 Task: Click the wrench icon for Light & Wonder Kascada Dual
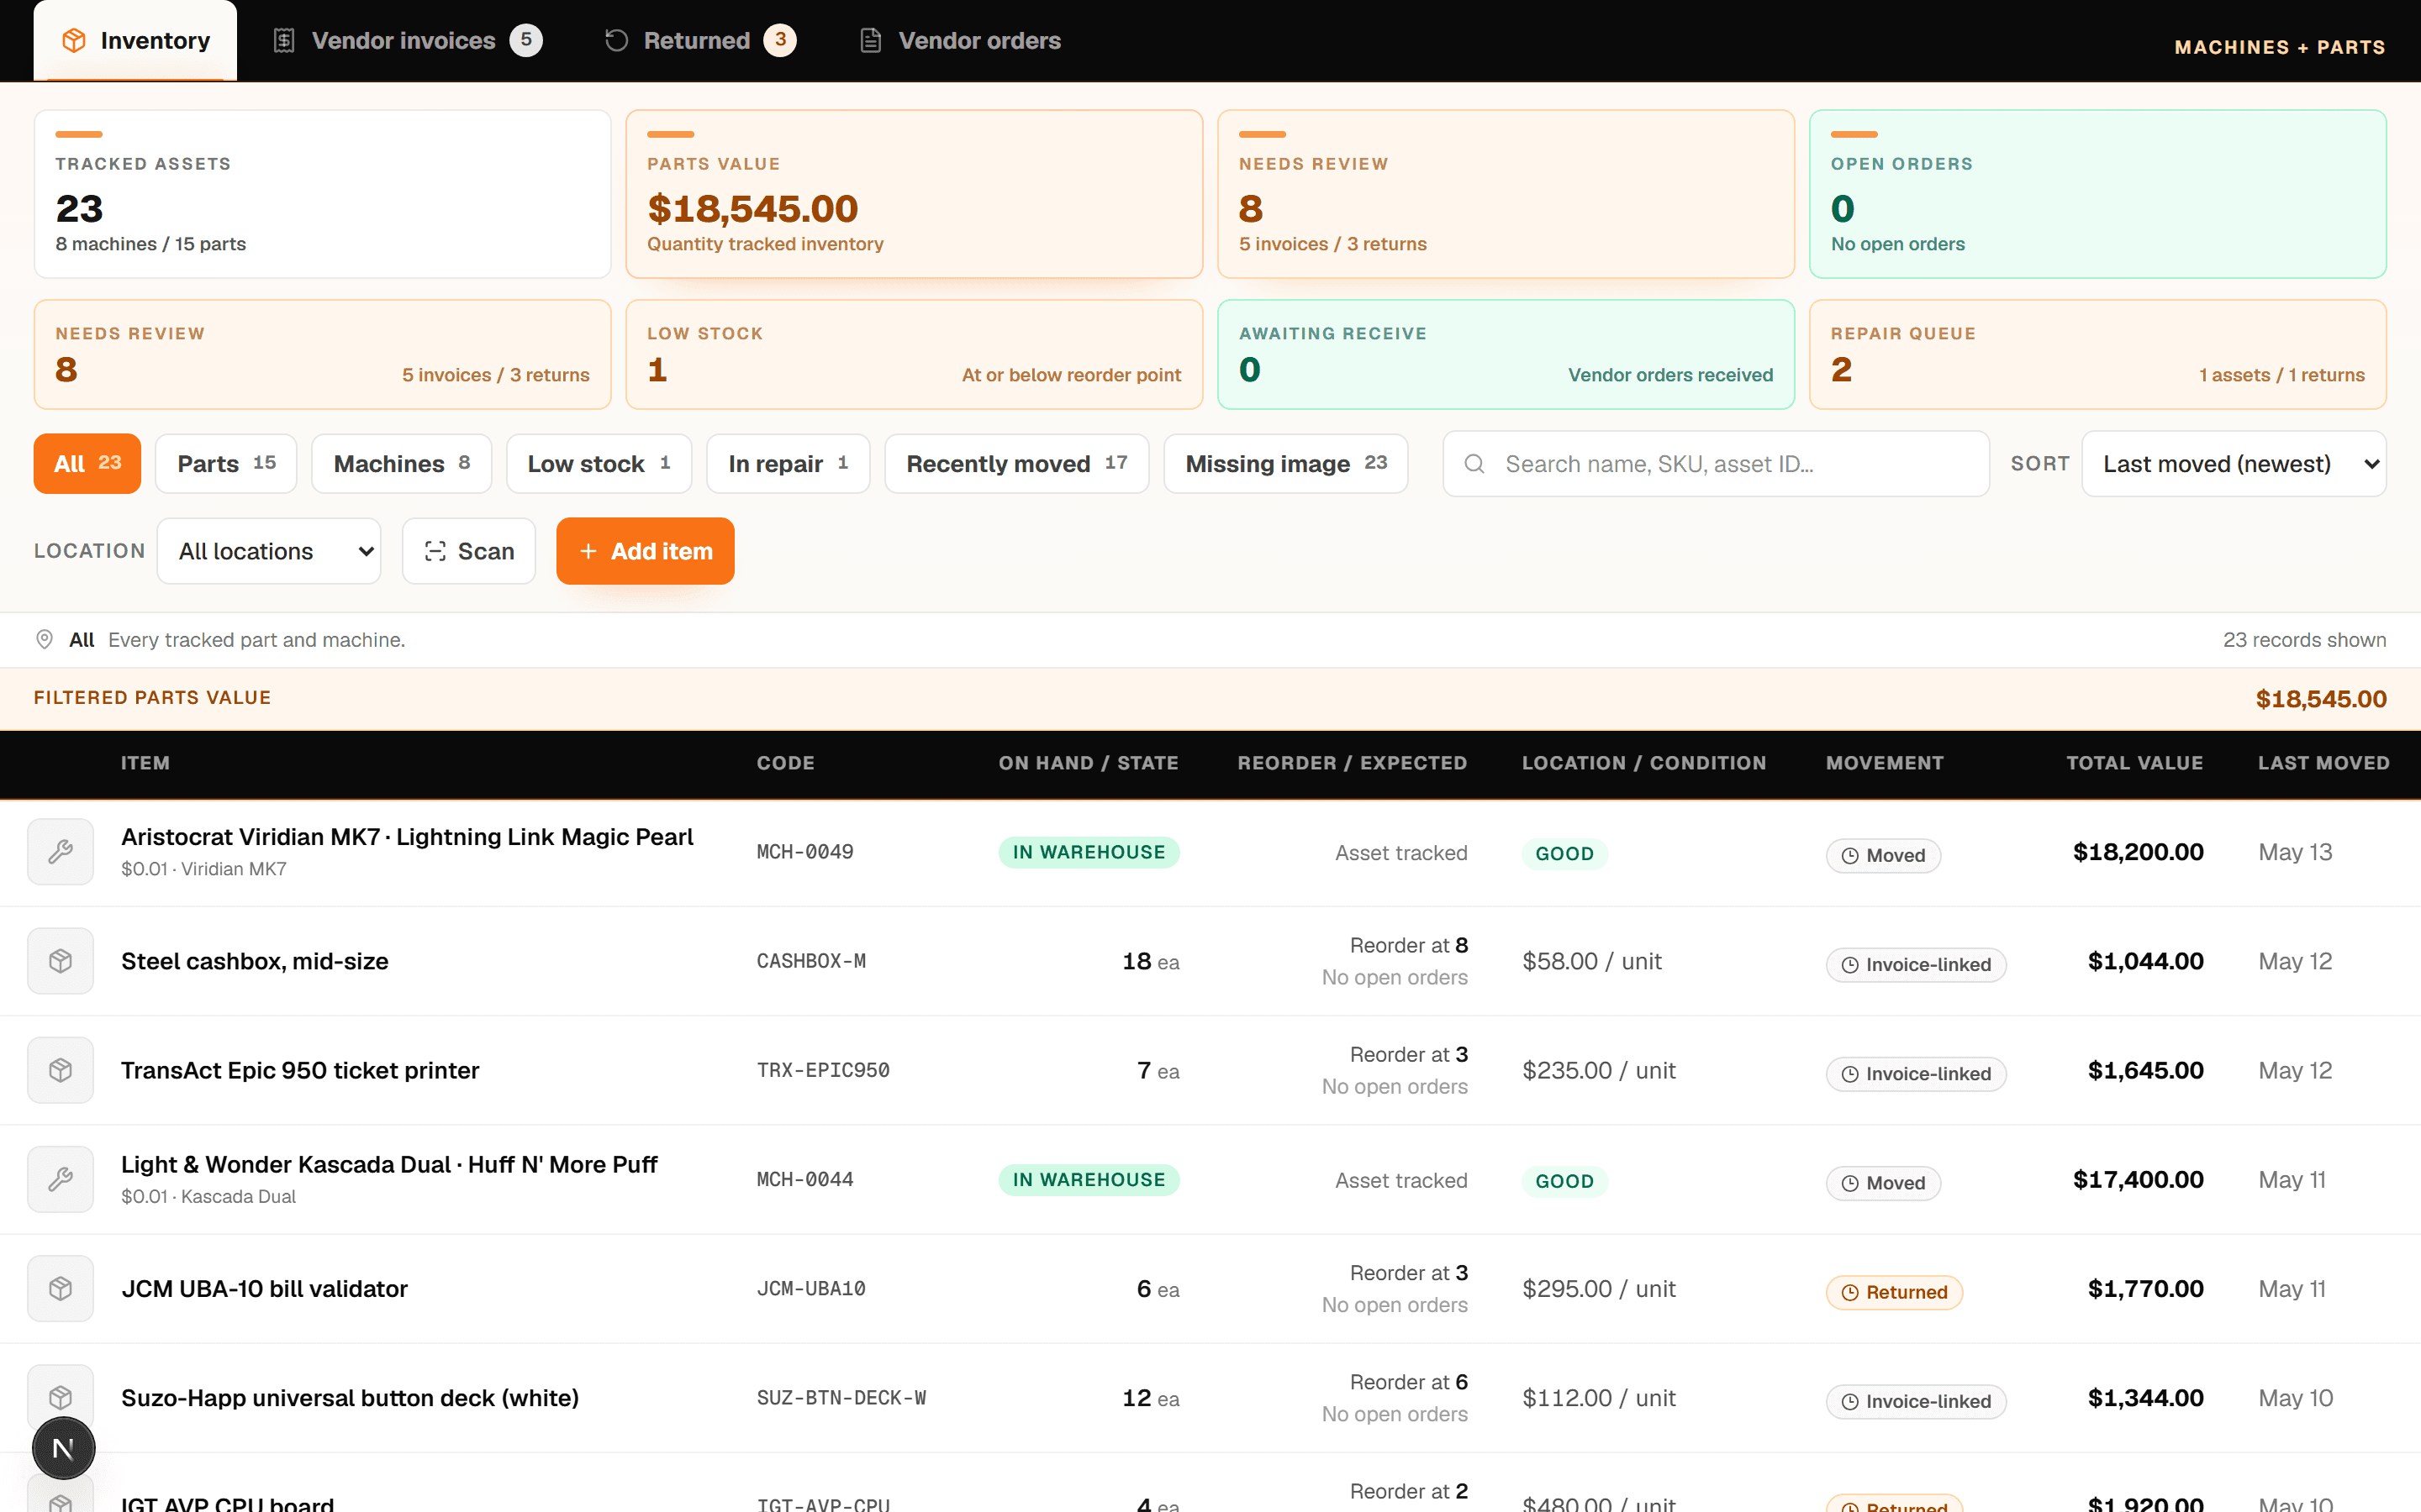click(60, 1179)
